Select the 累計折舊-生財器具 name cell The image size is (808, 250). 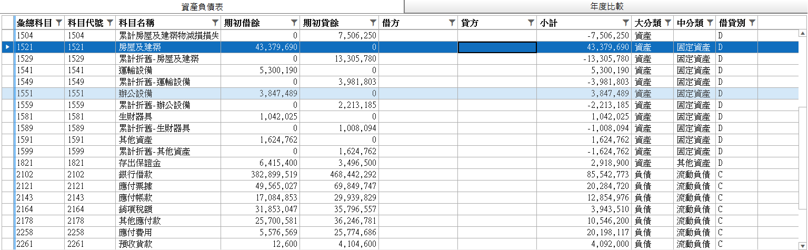[169, 128]
